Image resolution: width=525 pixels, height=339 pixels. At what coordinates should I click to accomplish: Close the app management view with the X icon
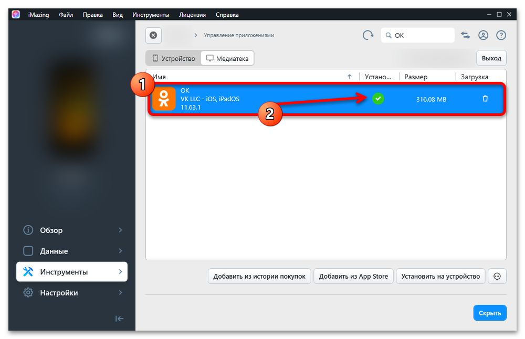pyautogui.click(x=153, y=35)
